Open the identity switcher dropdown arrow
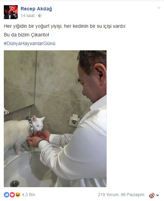The width and height of the screenshot is (164, 201). [x=158, y=195]
